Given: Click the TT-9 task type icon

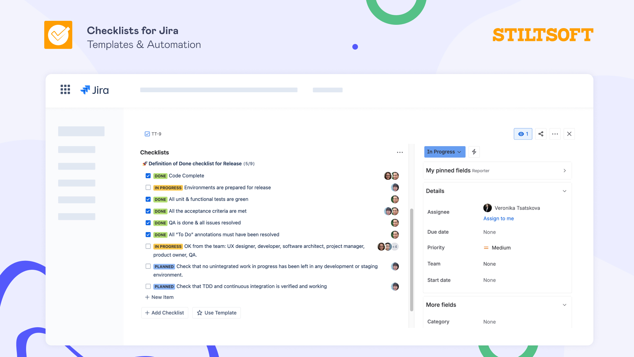Looking at the screenshot, I should [x=147, y=134].
